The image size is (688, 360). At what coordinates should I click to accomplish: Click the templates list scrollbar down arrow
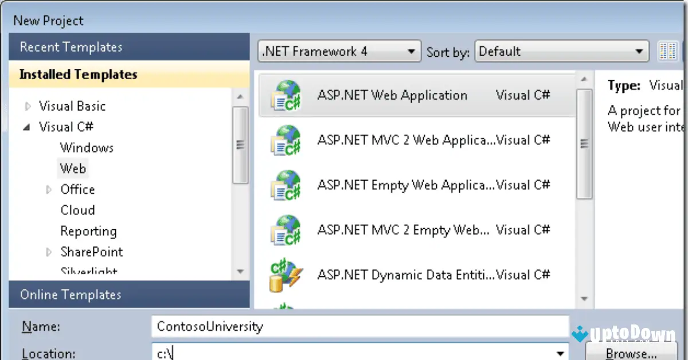click(x=584, y=299)
